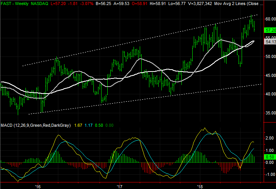Click the low value Lo=56.77

pos(177,3)
